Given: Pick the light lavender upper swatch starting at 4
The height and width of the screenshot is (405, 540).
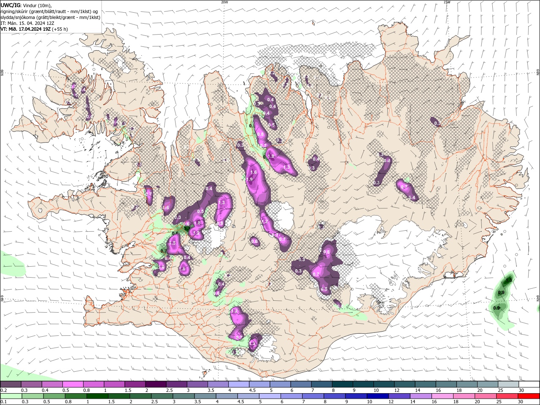Looking at the screenshot, I should [239, 384].
